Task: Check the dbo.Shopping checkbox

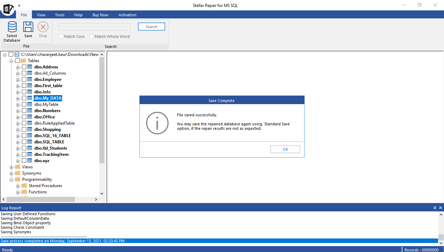Action: click(x=24, y=129)
